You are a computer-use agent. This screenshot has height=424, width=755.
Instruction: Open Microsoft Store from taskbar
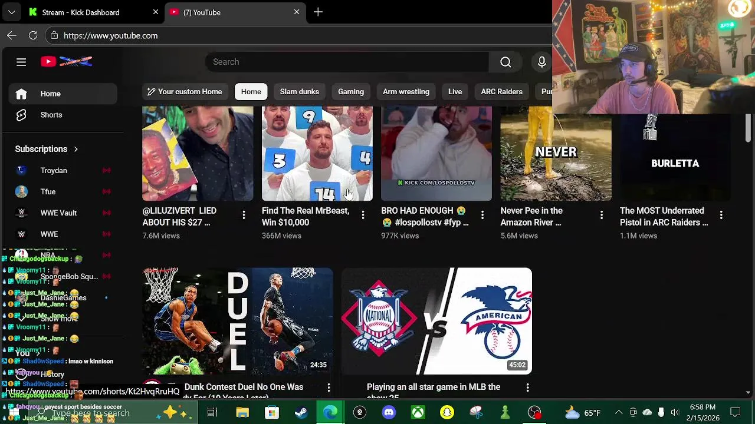(271, 413)
